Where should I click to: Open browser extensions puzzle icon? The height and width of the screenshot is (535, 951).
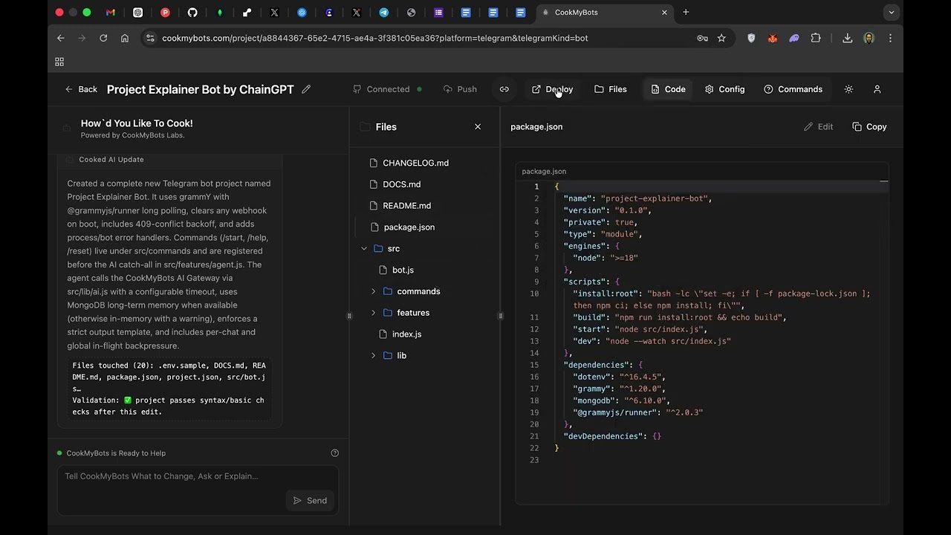[x=816, y=38]
